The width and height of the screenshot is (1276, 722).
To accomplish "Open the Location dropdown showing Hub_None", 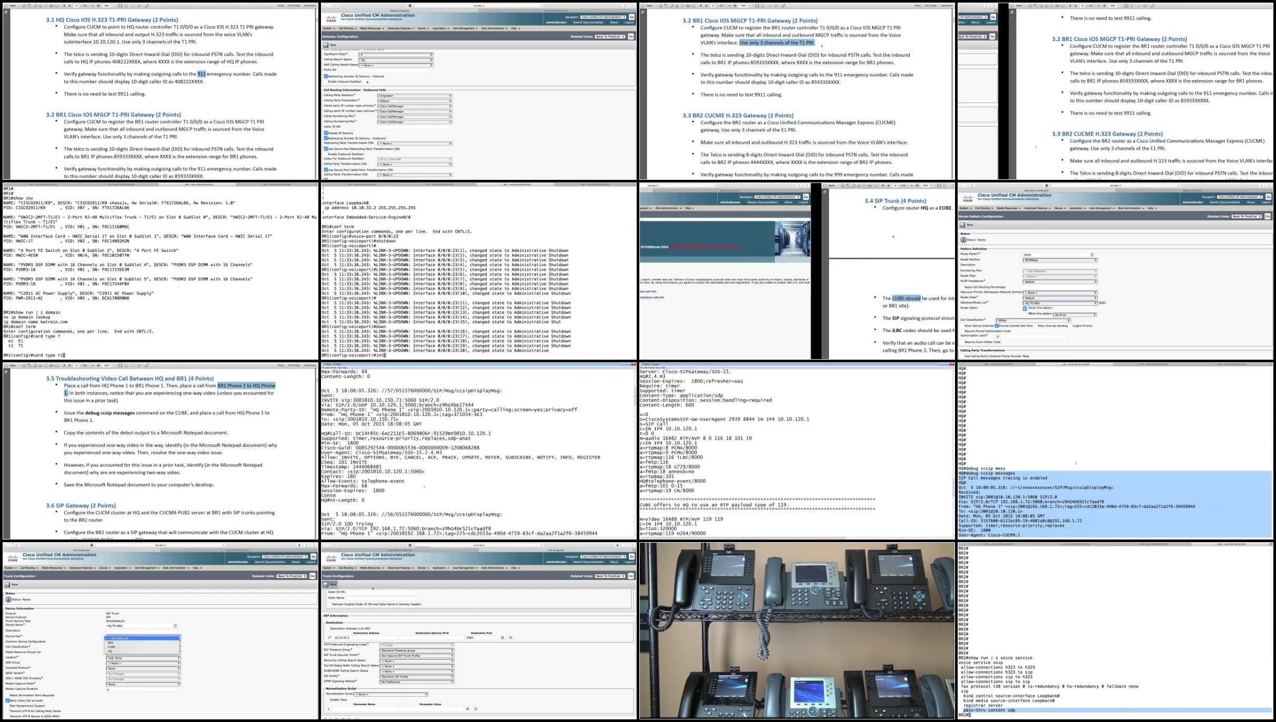I will point(143,658).
